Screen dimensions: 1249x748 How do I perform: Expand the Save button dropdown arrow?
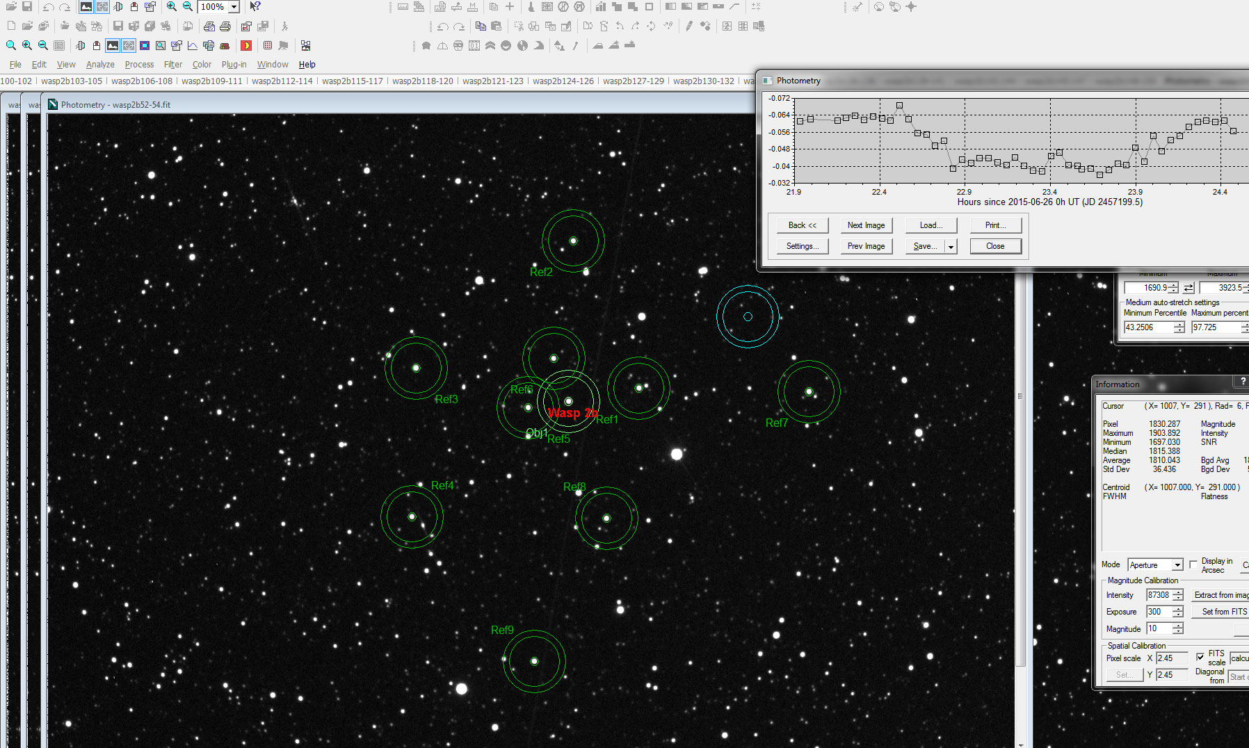[951, 246]
